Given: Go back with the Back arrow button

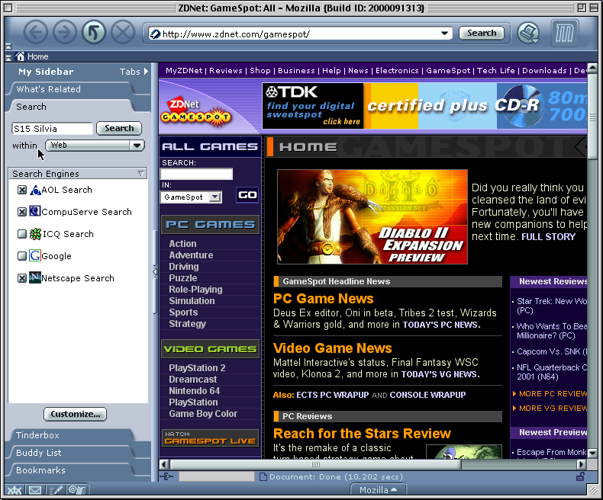Looking at the screenshot, I should [x=36, y=32].
